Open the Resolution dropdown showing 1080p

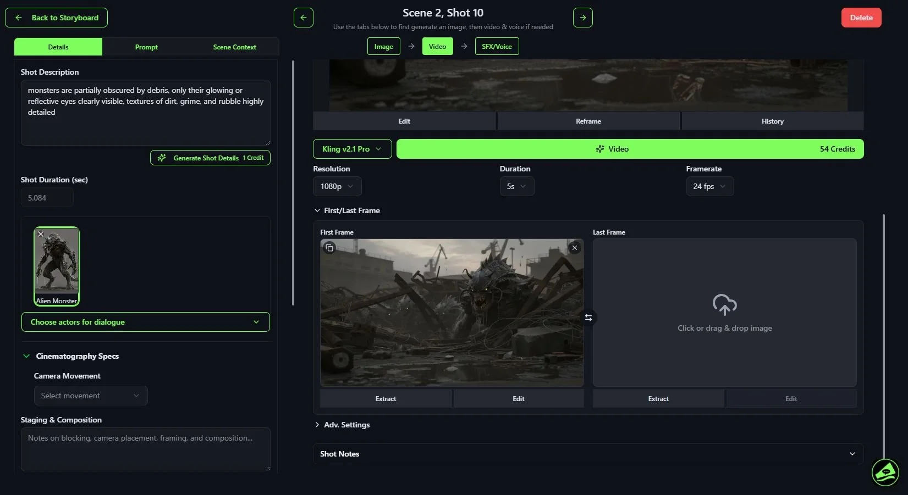coord(337,186)
